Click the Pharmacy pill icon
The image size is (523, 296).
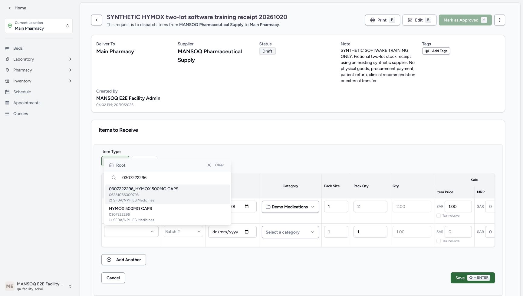coord(7,70)
